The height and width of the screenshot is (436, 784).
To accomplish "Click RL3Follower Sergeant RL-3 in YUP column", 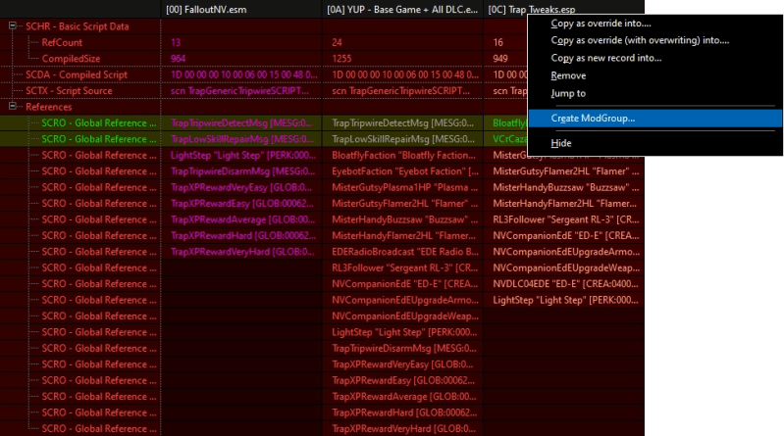I will coord(404,267).
